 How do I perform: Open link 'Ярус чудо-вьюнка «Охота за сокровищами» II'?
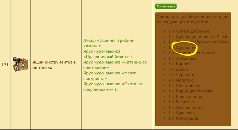112,87
